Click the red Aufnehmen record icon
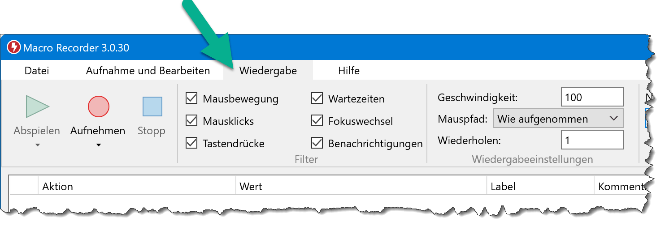The height and width of the screenshot is (226, 665). [x=98, y=107]
